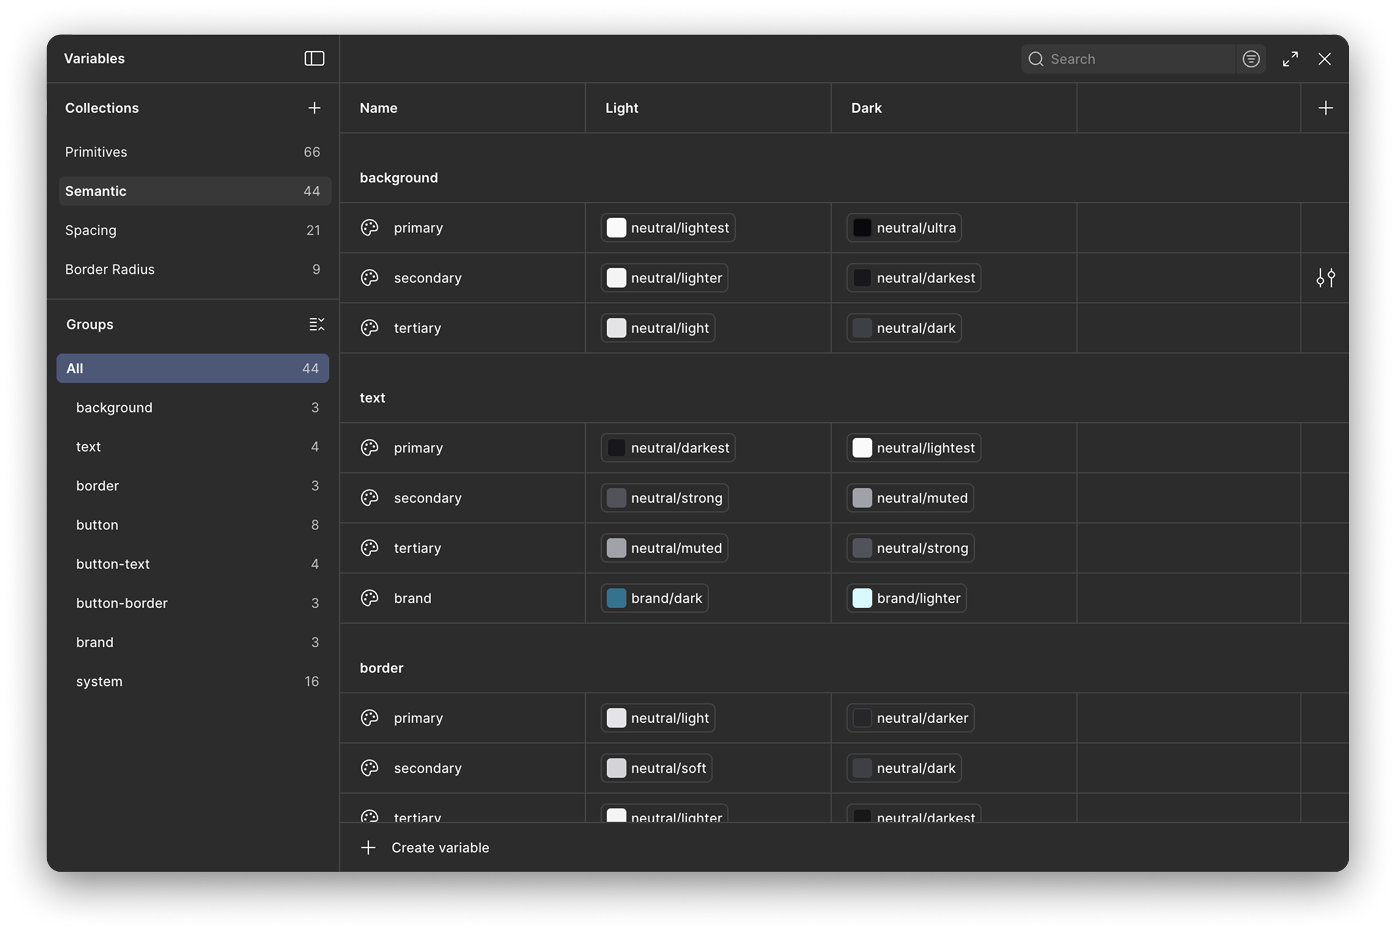Toggle the sidebar panel icon
The width and height of the screenshot is (1396, 931).
point(314,59)
